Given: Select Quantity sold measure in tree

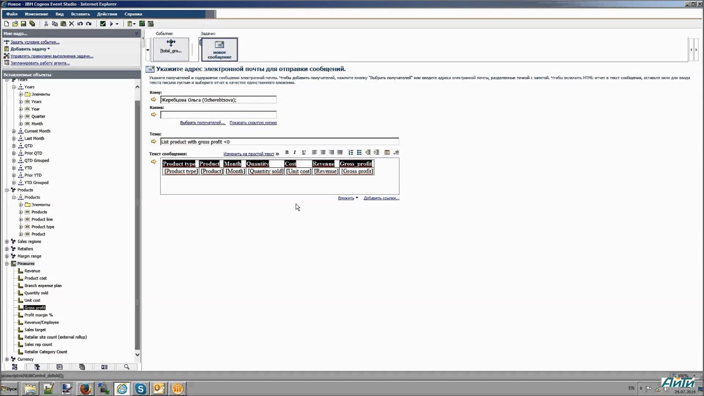Looking at the screenshot, I should coord(36,293).
